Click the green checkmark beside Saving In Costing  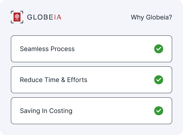tap(159, 111)
